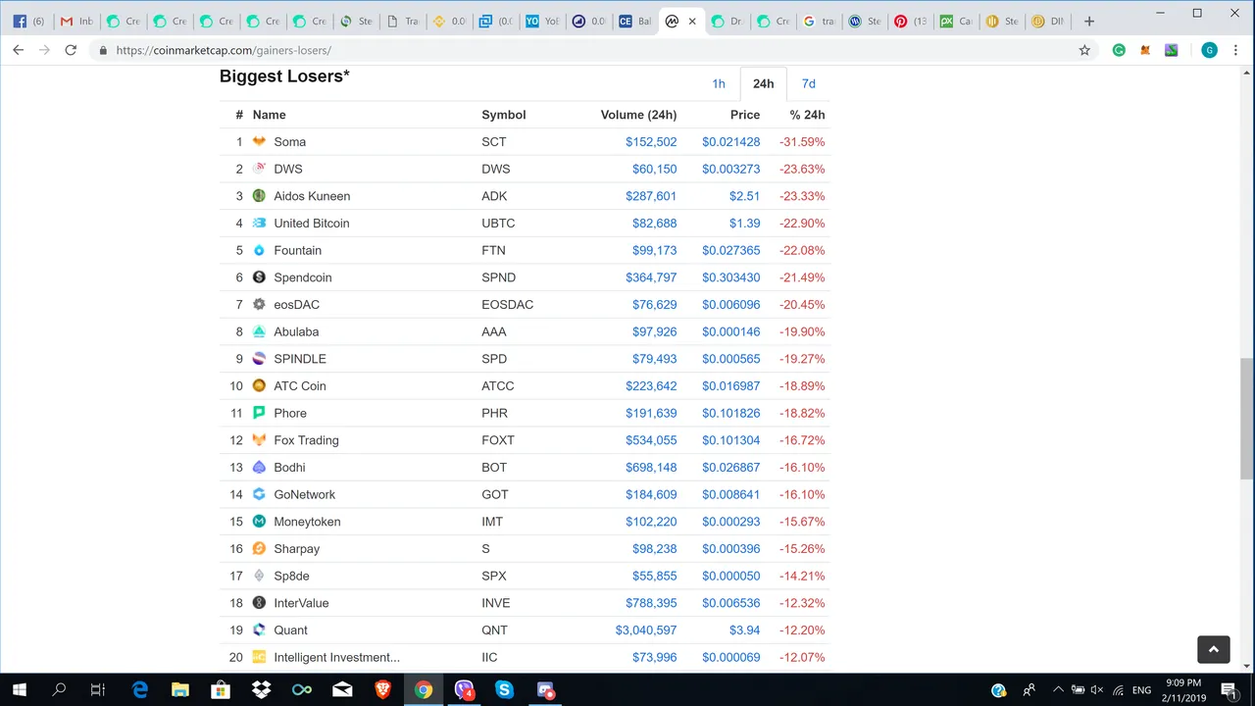1255x706 pixels.
Task: Switch to the 1h losers tab
Action: (x=719, y=83)
